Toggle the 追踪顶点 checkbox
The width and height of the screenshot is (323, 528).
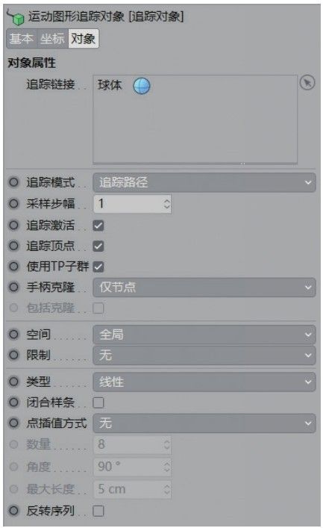(x=98, y=246)
